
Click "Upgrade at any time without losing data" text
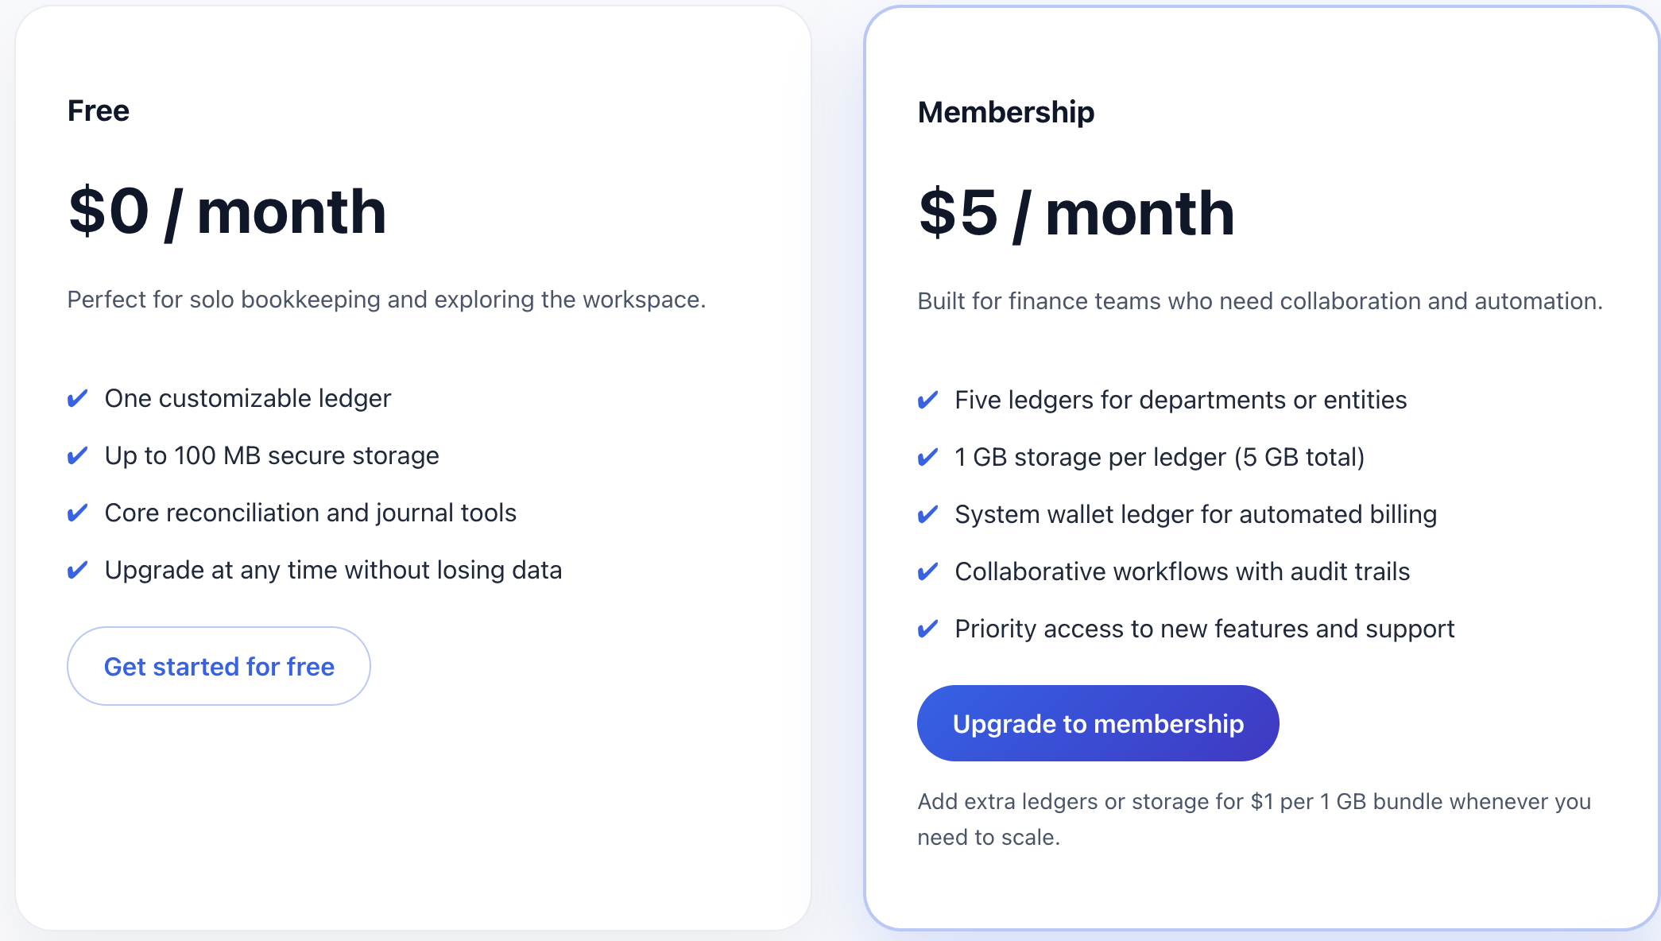coord(333,570)
